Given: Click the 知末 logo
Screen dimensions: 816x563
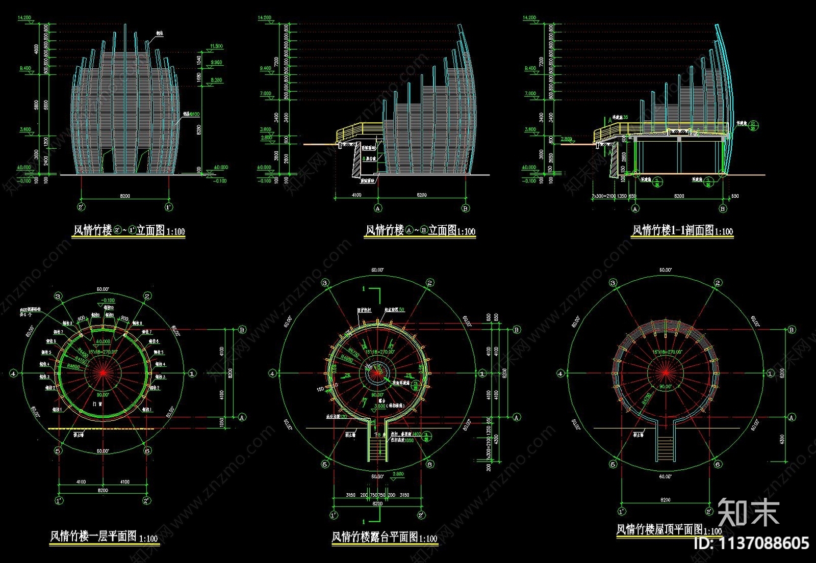Looking at the screenshot, I should [x=749, y=512].
